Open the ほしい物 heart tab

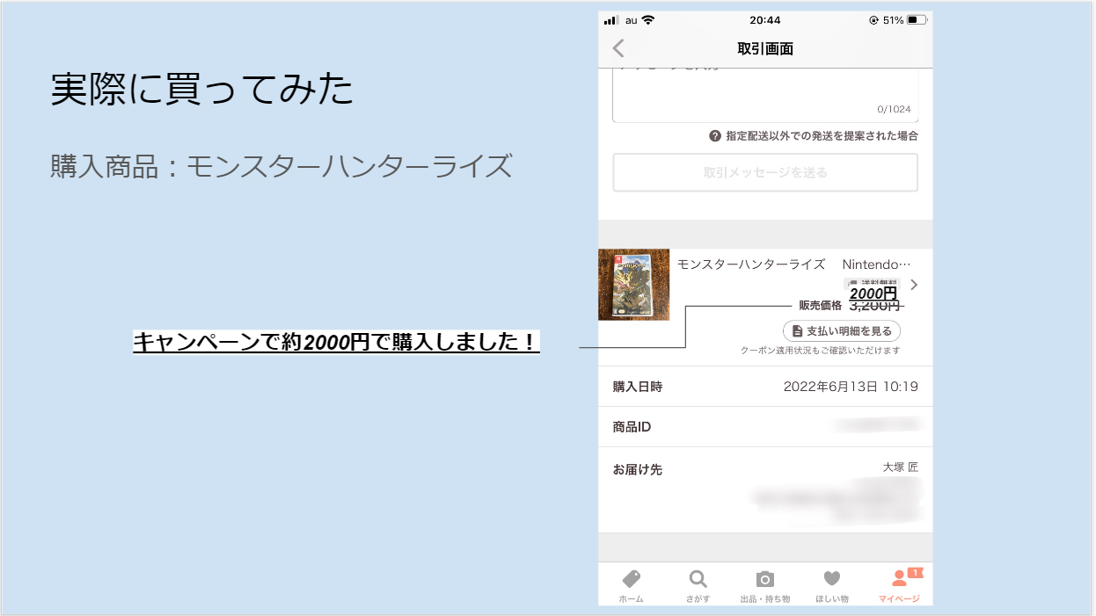[x=832, y=586]
